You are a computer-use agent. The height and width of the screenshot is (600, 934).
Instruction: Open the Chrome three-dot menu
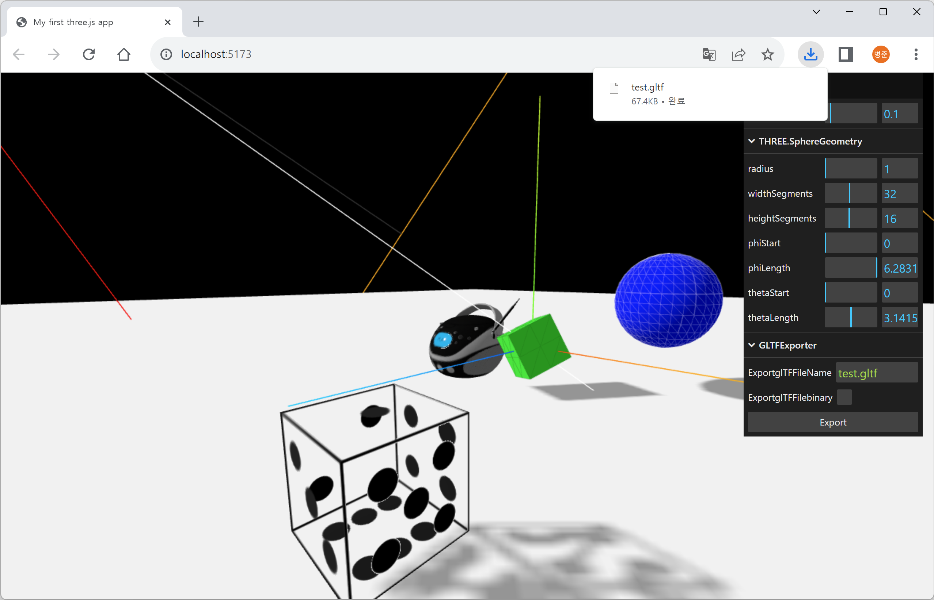916,54
